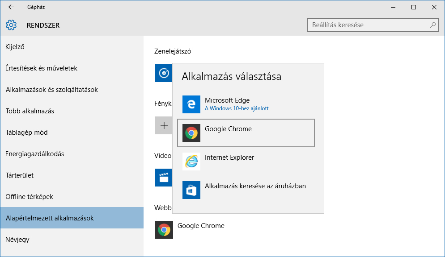This screenshot has width=445, height=257.
Task: Focus the Beállítás keresése search field
Action: pyautogui.click(x=367, y=25)
